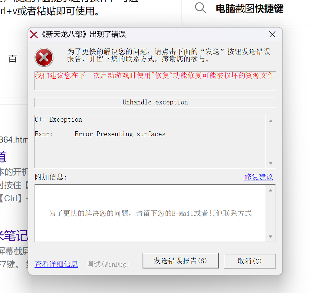Click additional info scroll up arrow

coord(271,190)
